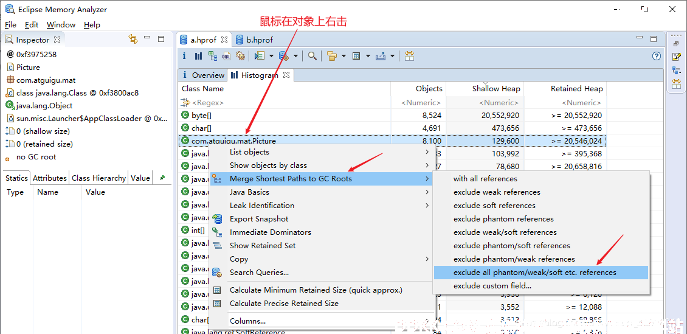Open the OQL query editor icon
This screenshot has width=687, height=334.
[x=227, y=56]
